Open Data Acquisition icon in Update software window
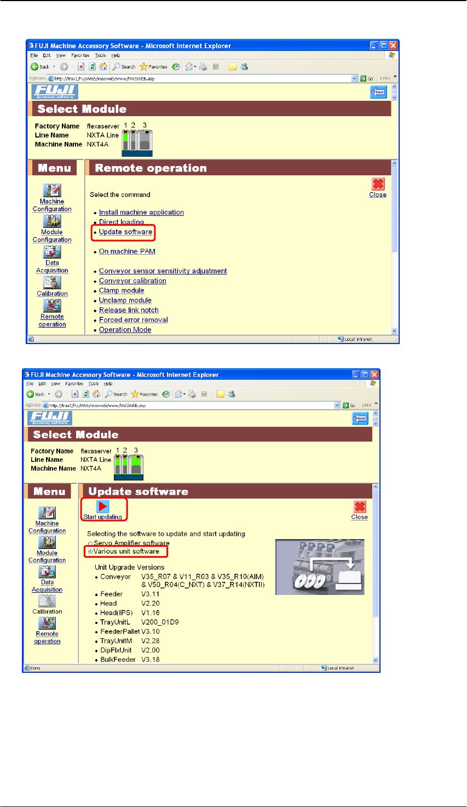 47,571
